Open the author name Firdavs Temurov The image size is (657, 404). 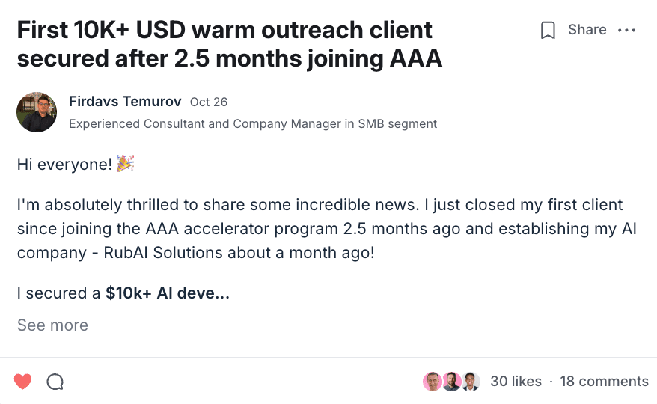click(125, 102)
